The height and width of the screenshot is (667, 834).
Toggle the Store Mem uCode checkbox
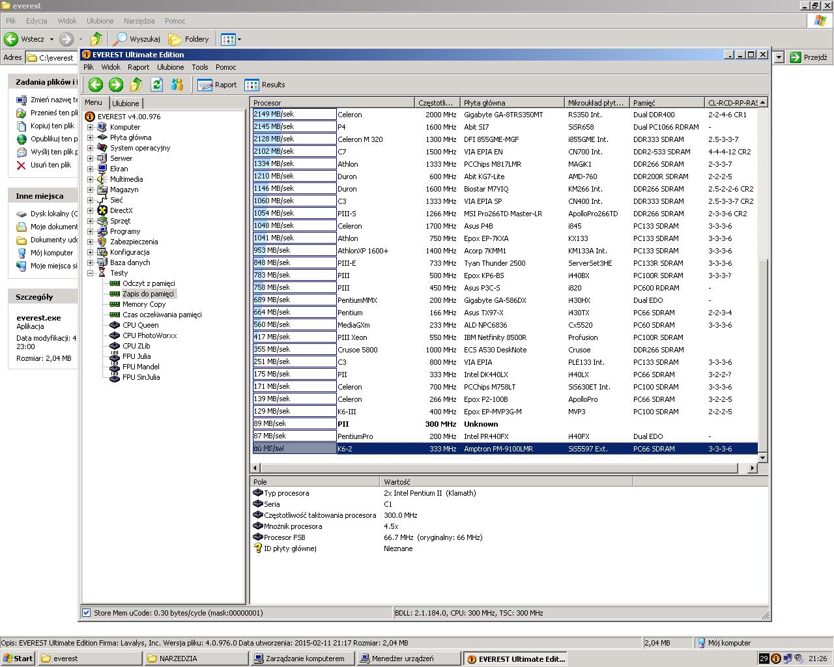point(86,613)
